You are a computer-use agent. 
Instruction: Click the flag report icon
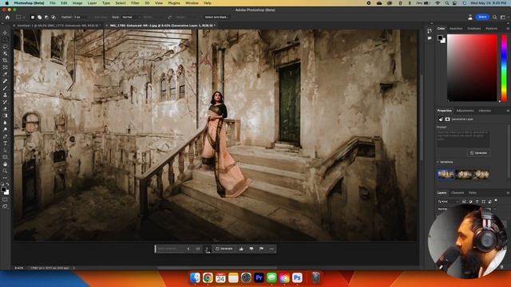click(x=261, y=249)
